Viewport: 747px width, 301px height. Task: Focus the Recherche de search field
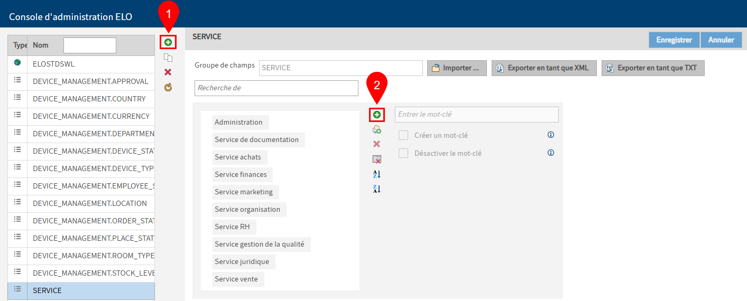[x=276, y=88]
